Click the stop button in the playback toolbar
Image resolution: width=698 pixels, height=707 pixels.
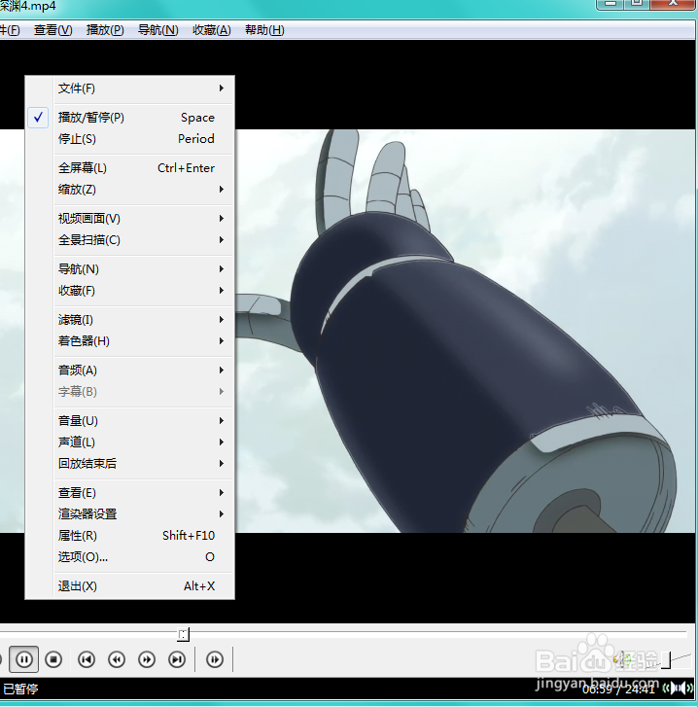(53, 659)
